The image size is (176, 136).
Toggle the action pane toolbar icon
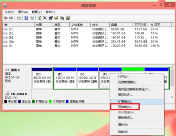(x=32, y=18)
